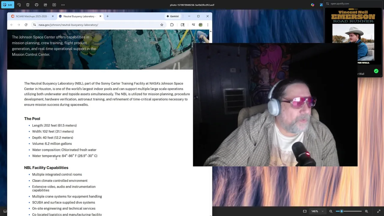The image size is (384, 216).
Task: Click the "Water temperature" line
Action: [x=65, y=156]
